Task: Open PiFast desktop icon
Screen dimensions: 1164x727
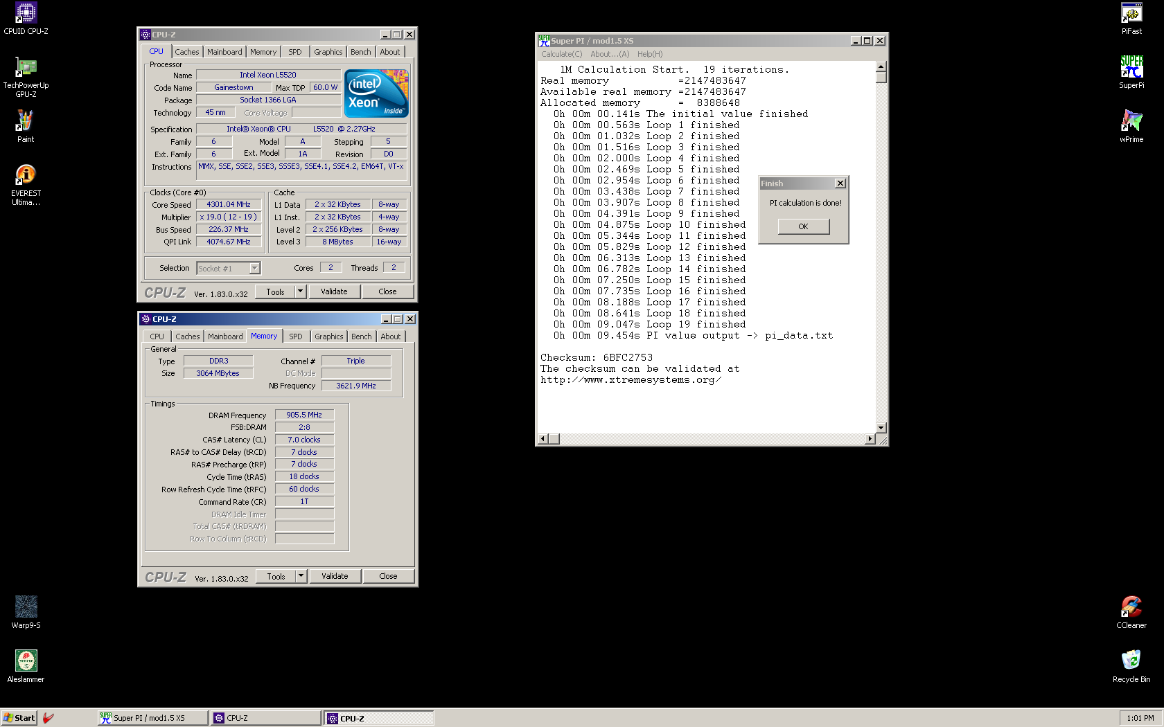Action: 1131,19
